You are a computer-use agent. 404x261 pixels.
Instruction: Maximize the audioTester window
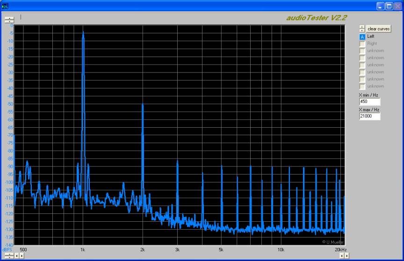click(x=389, y=6)
